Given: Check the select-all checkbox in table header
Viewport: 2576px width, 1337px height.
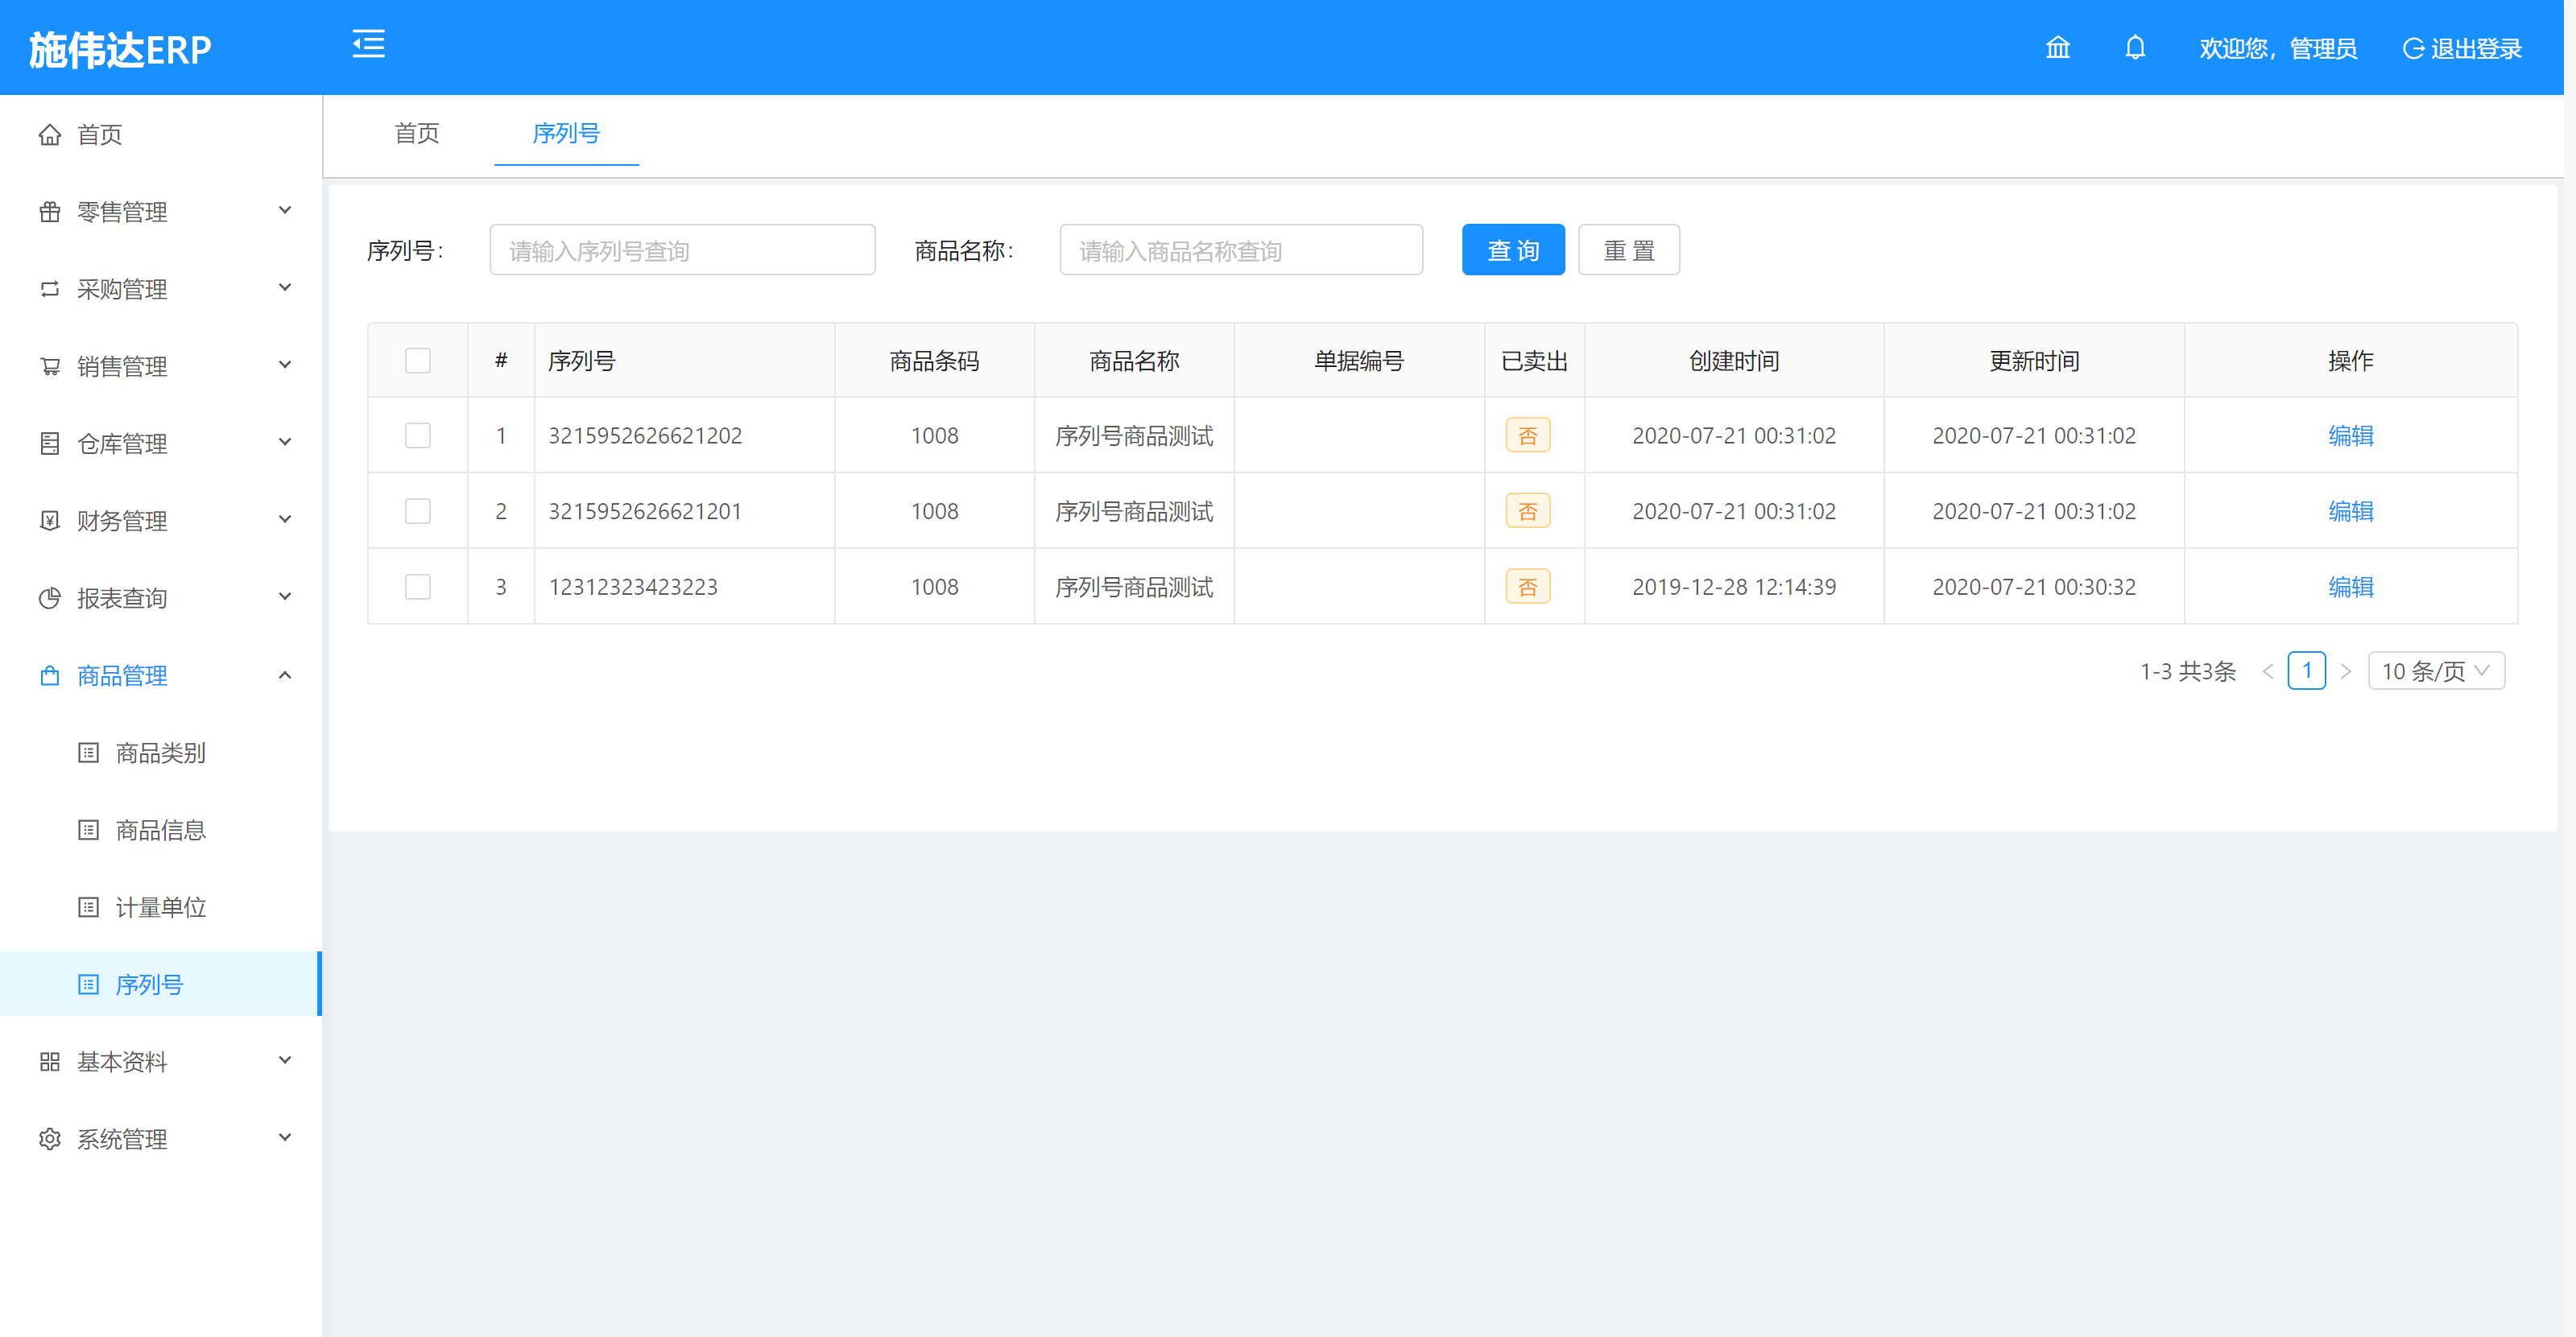Looking at the screenshot, I should (418, 361).
